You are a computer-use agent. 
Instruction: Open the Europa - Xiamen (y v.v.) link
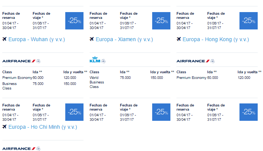[x=124, y=39]
